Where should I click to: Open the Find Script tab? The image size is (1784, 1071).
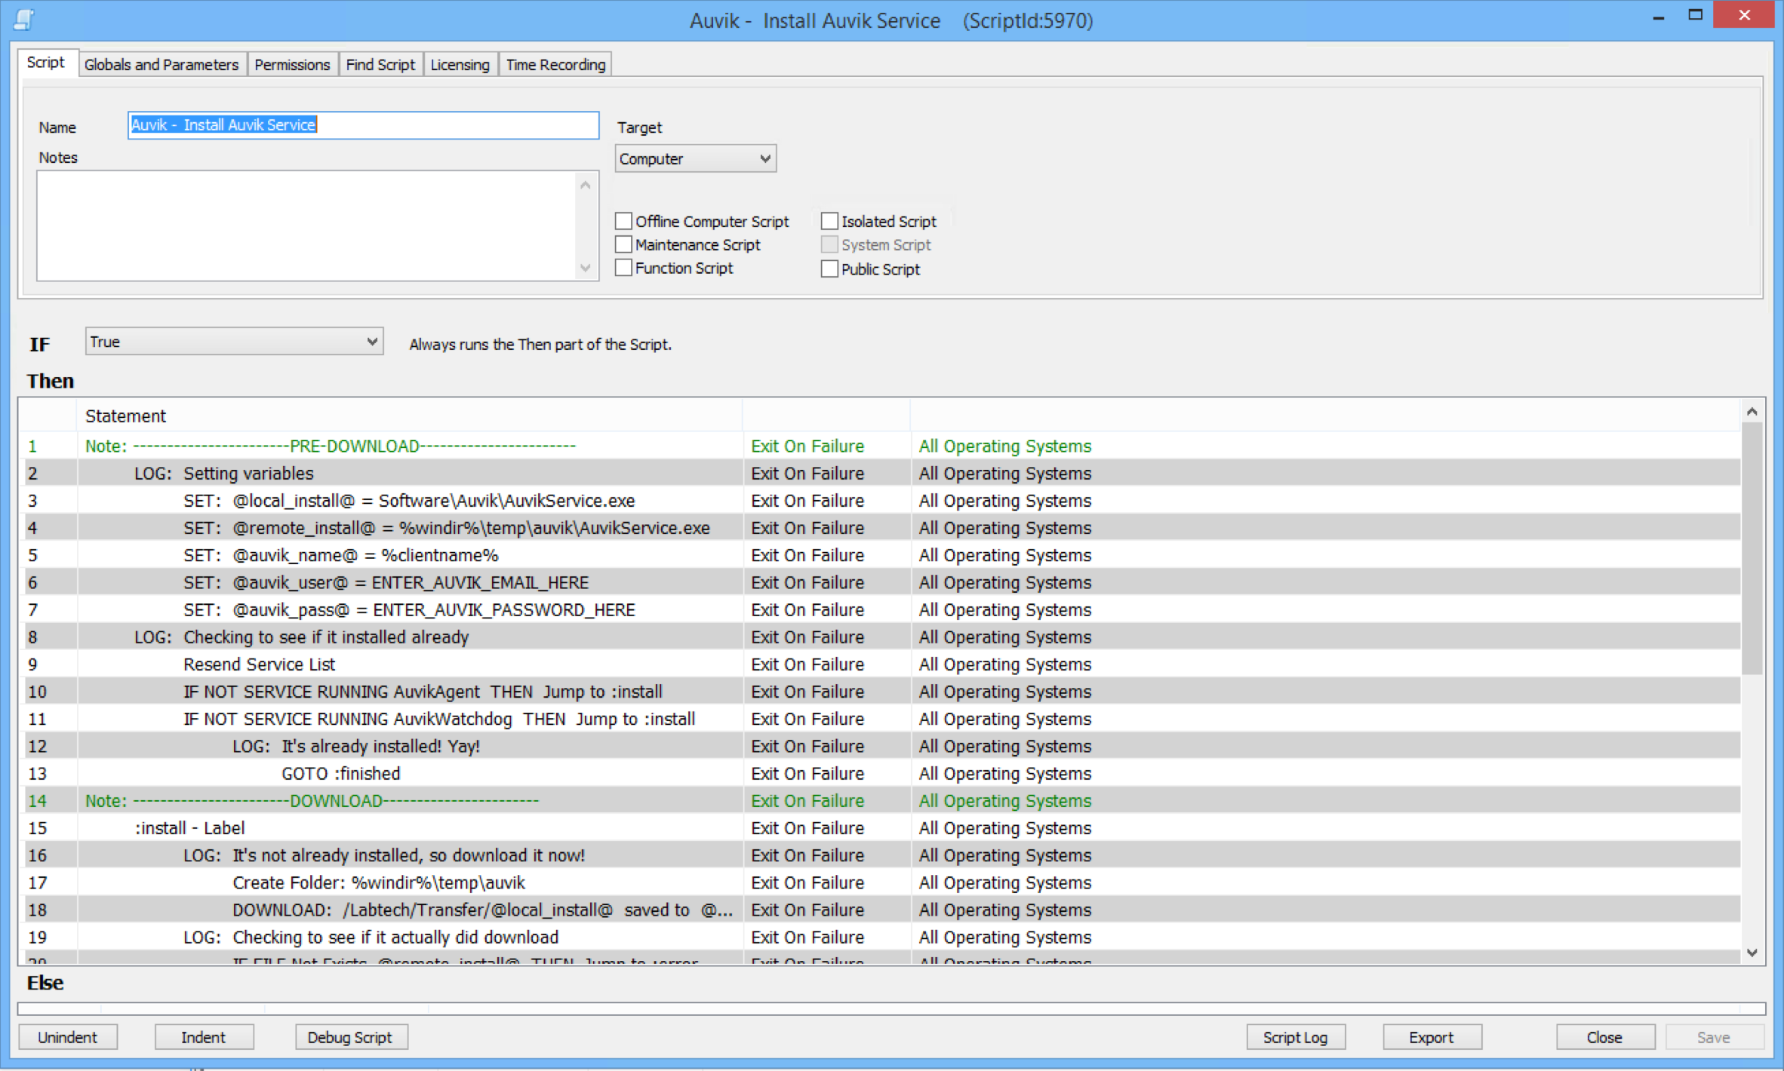[380, 65]
